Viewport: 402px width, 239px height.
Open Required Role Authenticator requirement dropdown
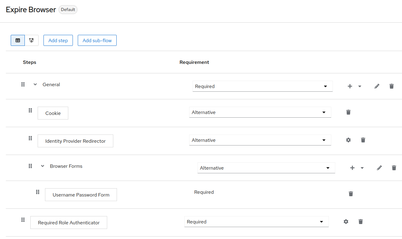(256, 222)
